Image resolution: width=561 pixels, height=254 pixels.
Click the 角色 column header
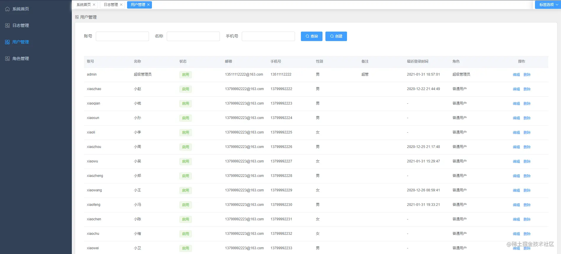tap(456, 61)
